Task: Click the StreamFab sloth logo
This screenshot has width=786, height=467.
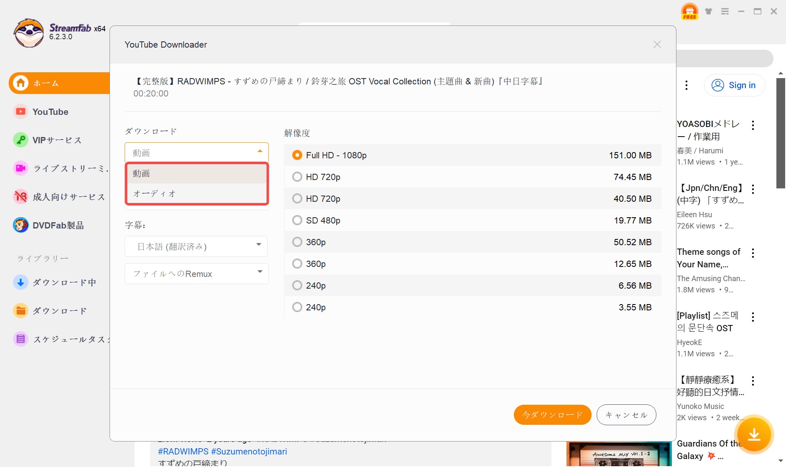Action: tap(28, 33)
